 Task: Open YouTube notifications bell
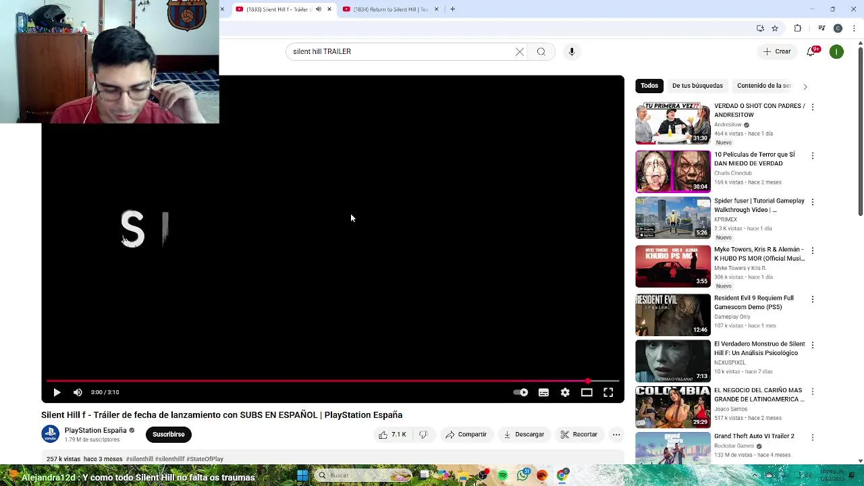tap(811, 51)
